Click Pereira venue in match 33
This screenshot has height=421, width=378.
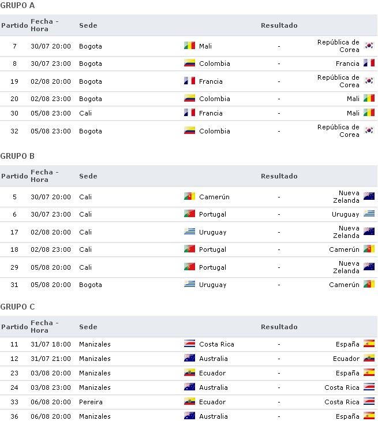coord(91,402)
